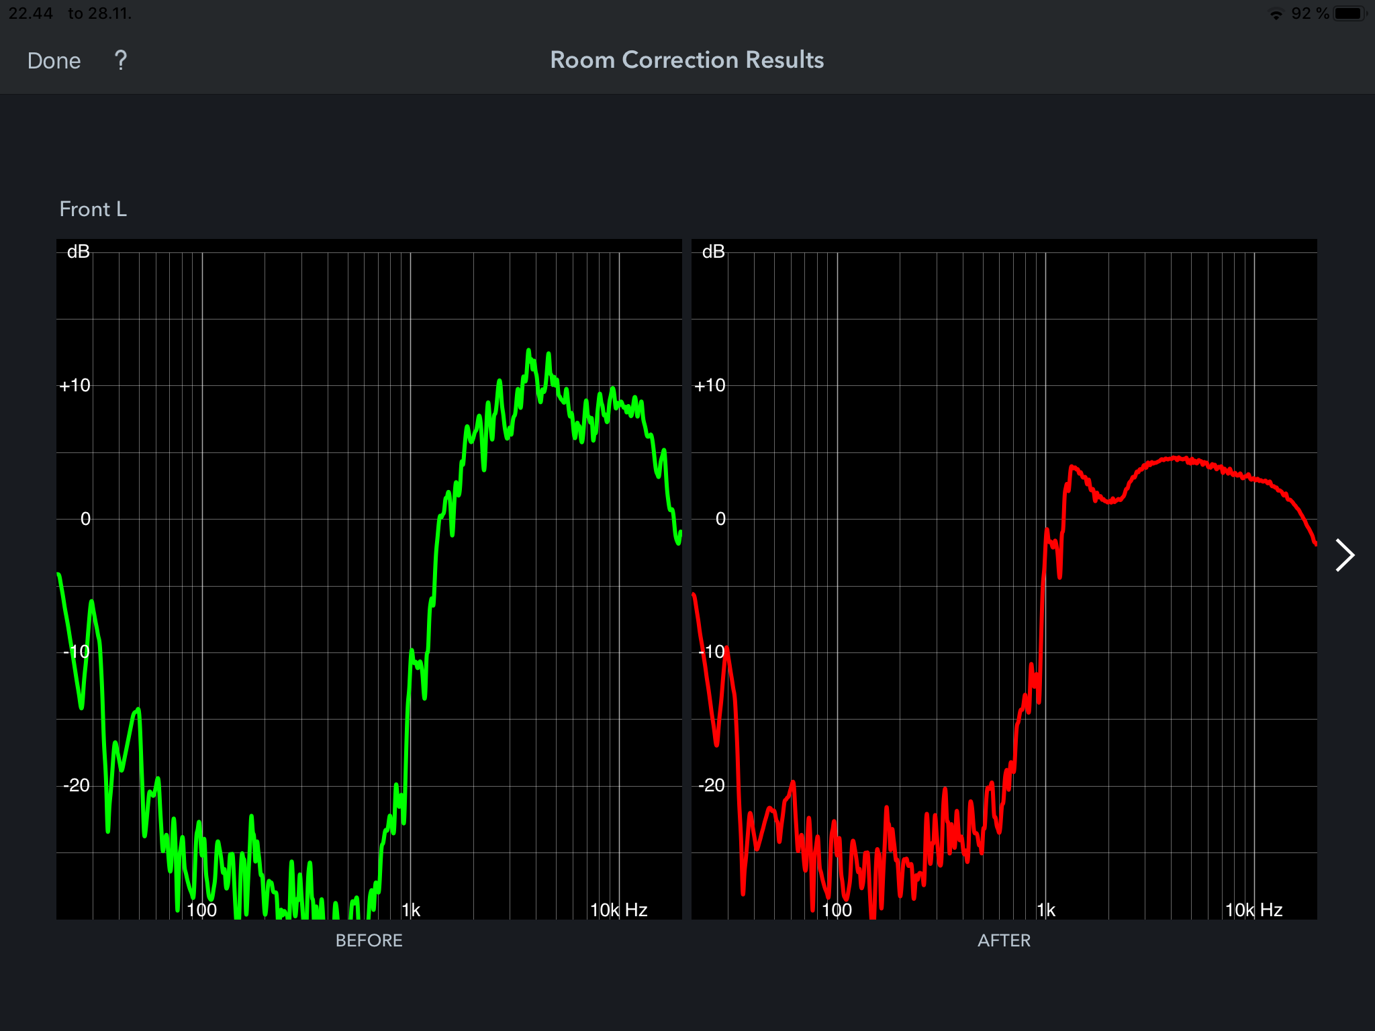Expand Room Correction Results title
This screenshot has height=1031, width=1375.
pyautogui.click(x=689, y=60)
